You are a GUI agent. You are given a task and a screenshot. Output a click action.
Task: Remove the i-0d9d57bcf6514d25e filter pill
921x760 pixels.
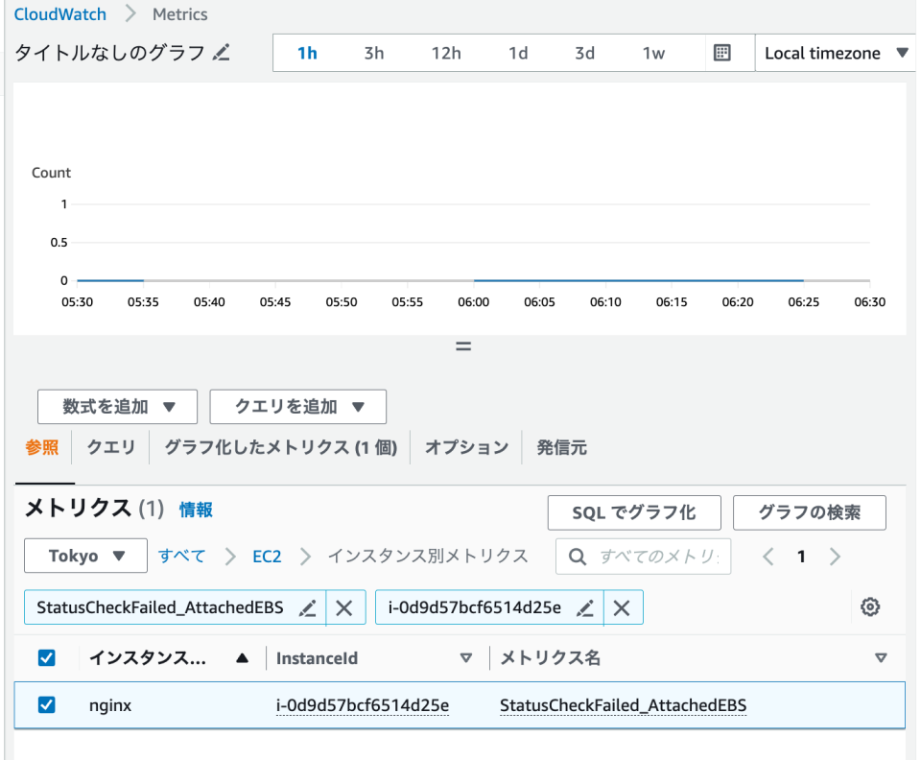(x=623, y=606)
